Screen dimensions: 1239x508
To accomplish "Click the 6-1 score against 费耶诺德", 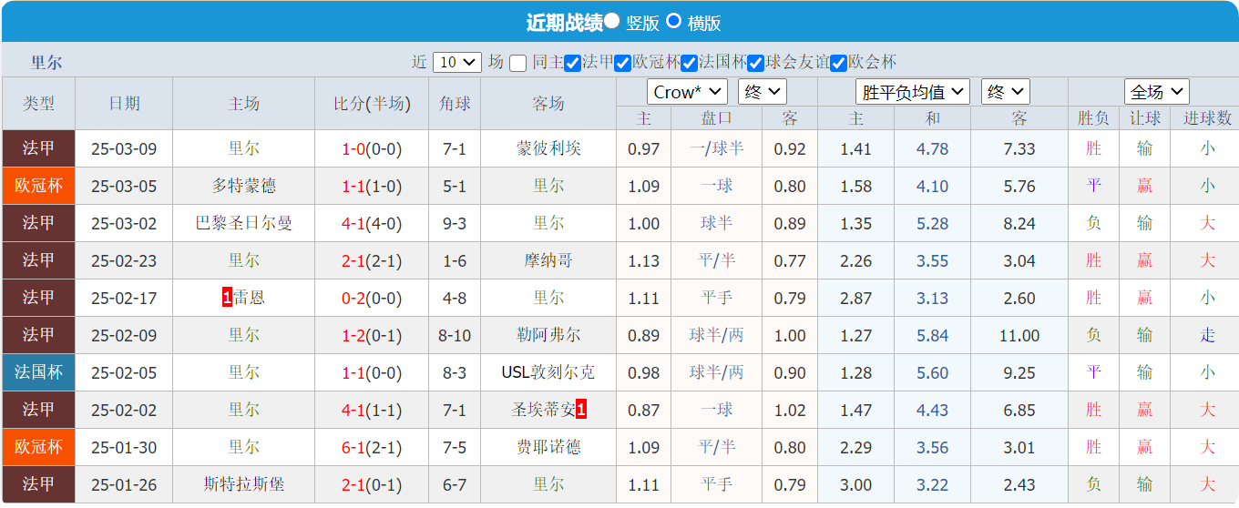I will coord(353,447).
